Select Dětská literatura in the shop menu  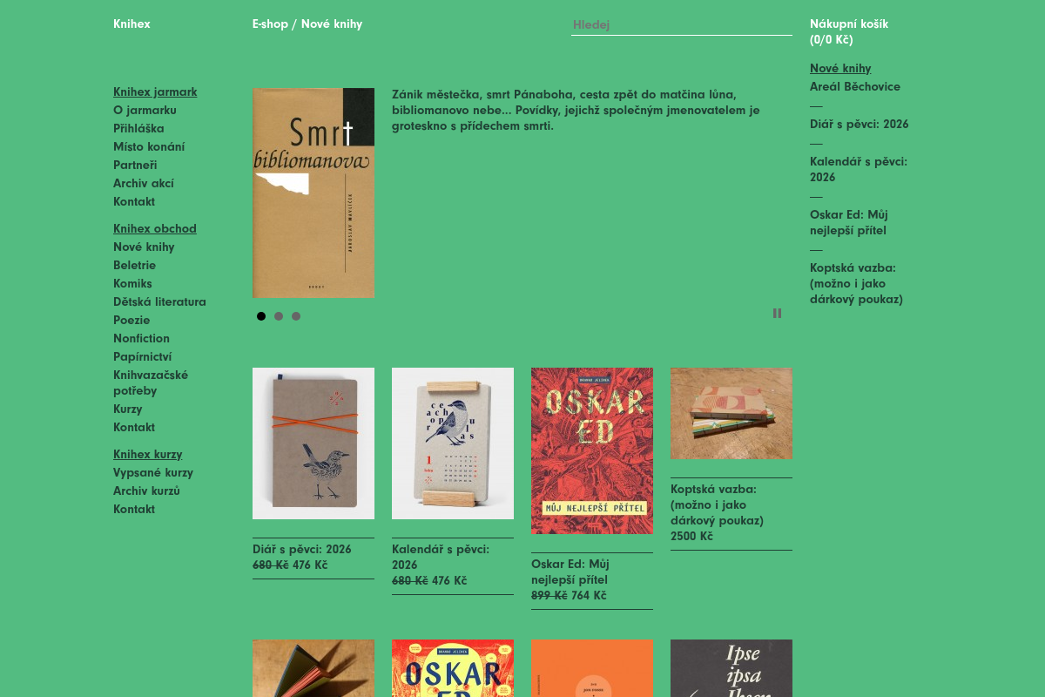(159, 301)
